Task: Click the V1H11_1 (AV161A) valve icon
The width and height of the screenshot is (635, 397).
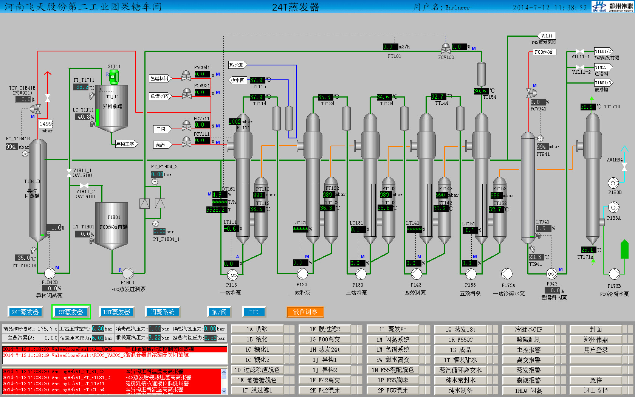Action: (x=69, y=173)
